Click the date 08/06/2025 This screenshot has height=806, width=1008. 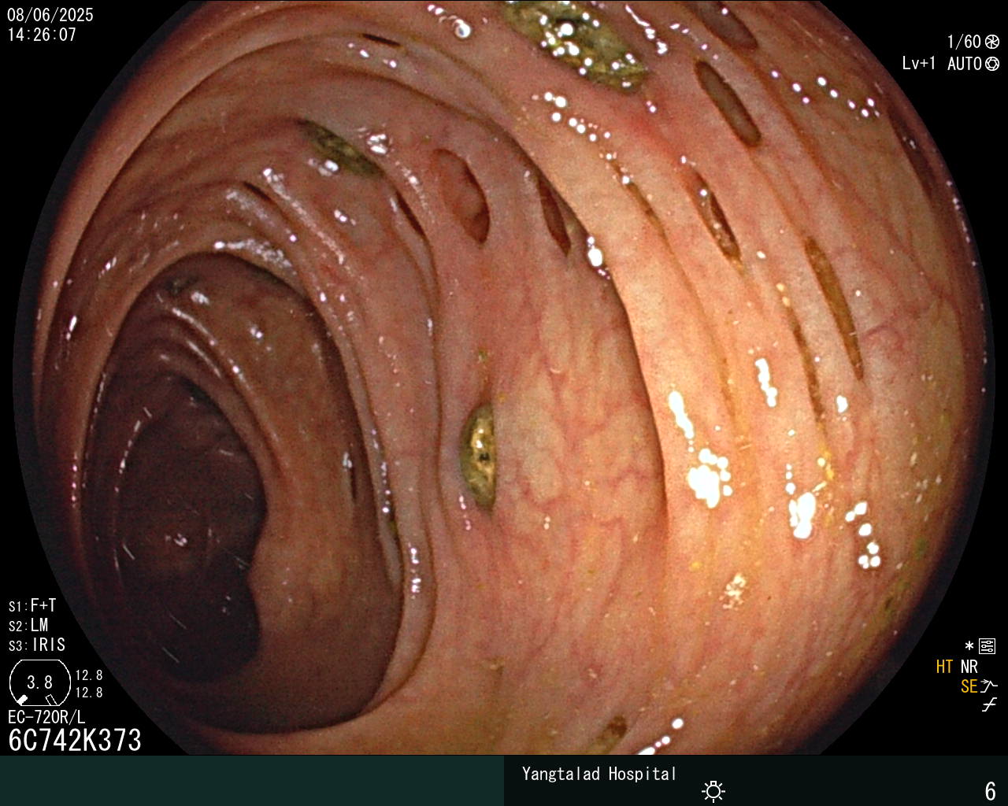pyautogui.click(x=50, y=15)
